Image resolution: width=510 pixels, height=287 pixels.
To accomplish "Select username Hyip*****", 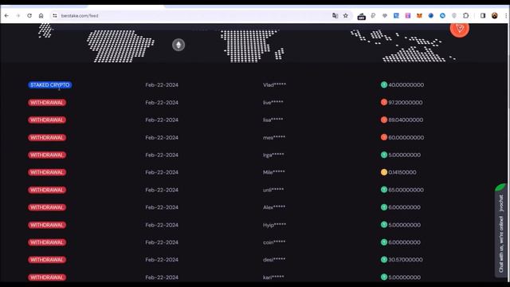I will pos(274,225).
